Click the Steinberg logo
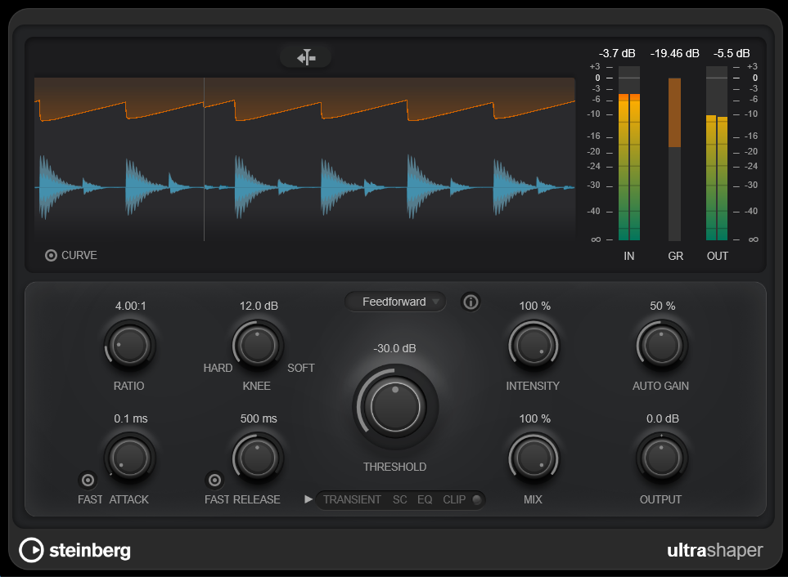The image size is (788, 577). click(75, 550)
